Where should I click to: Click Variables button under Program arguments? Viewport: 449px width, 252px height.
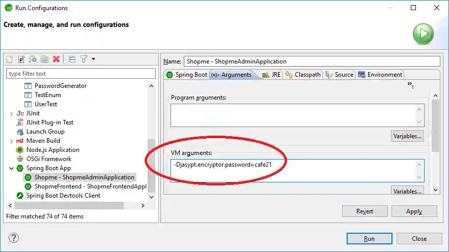coord(407,136)
